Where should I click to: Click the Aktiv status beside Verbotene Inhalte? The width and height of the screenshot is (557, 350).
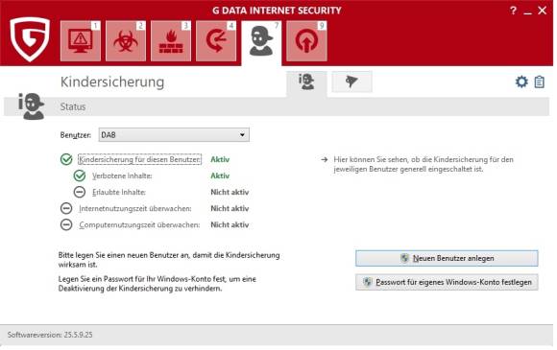(x=220, y=175)
